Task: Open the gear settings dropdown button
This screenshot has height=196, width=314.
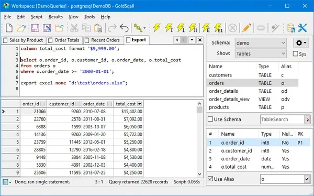Action: pos(301,43)
